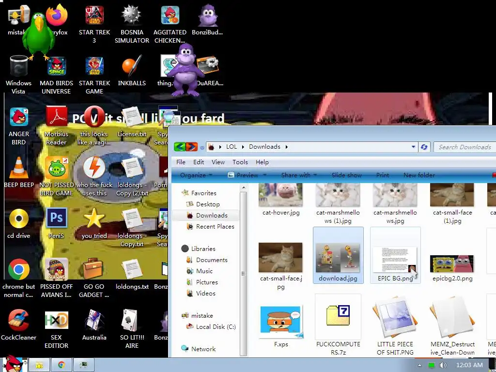Open the Tools menu
The height and width of the screenshot is (372, 496).
(x=240, y=162)
